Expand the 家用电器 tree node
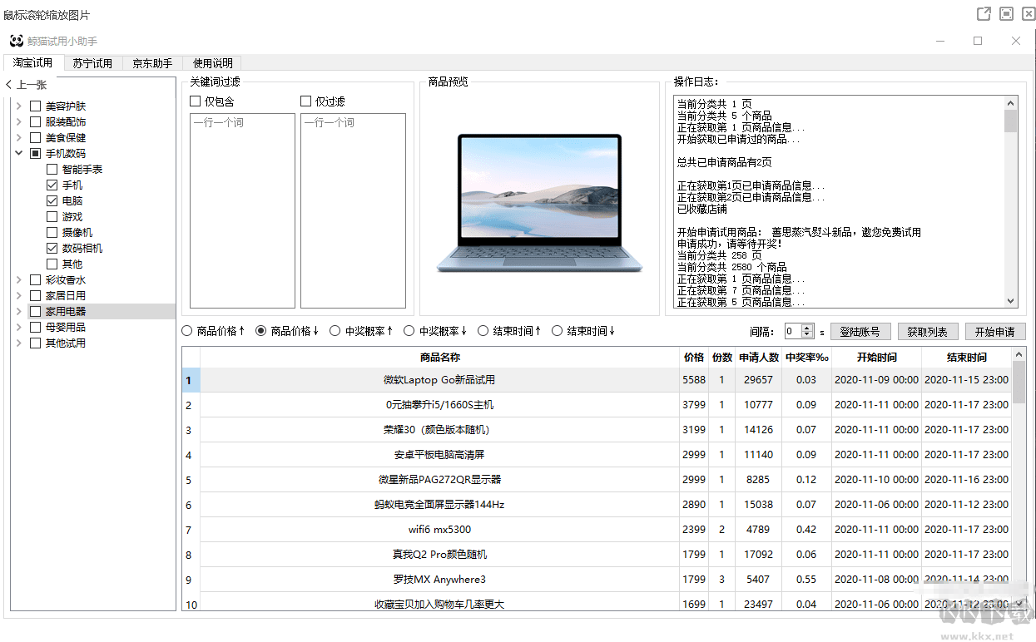 coord(18,312)
